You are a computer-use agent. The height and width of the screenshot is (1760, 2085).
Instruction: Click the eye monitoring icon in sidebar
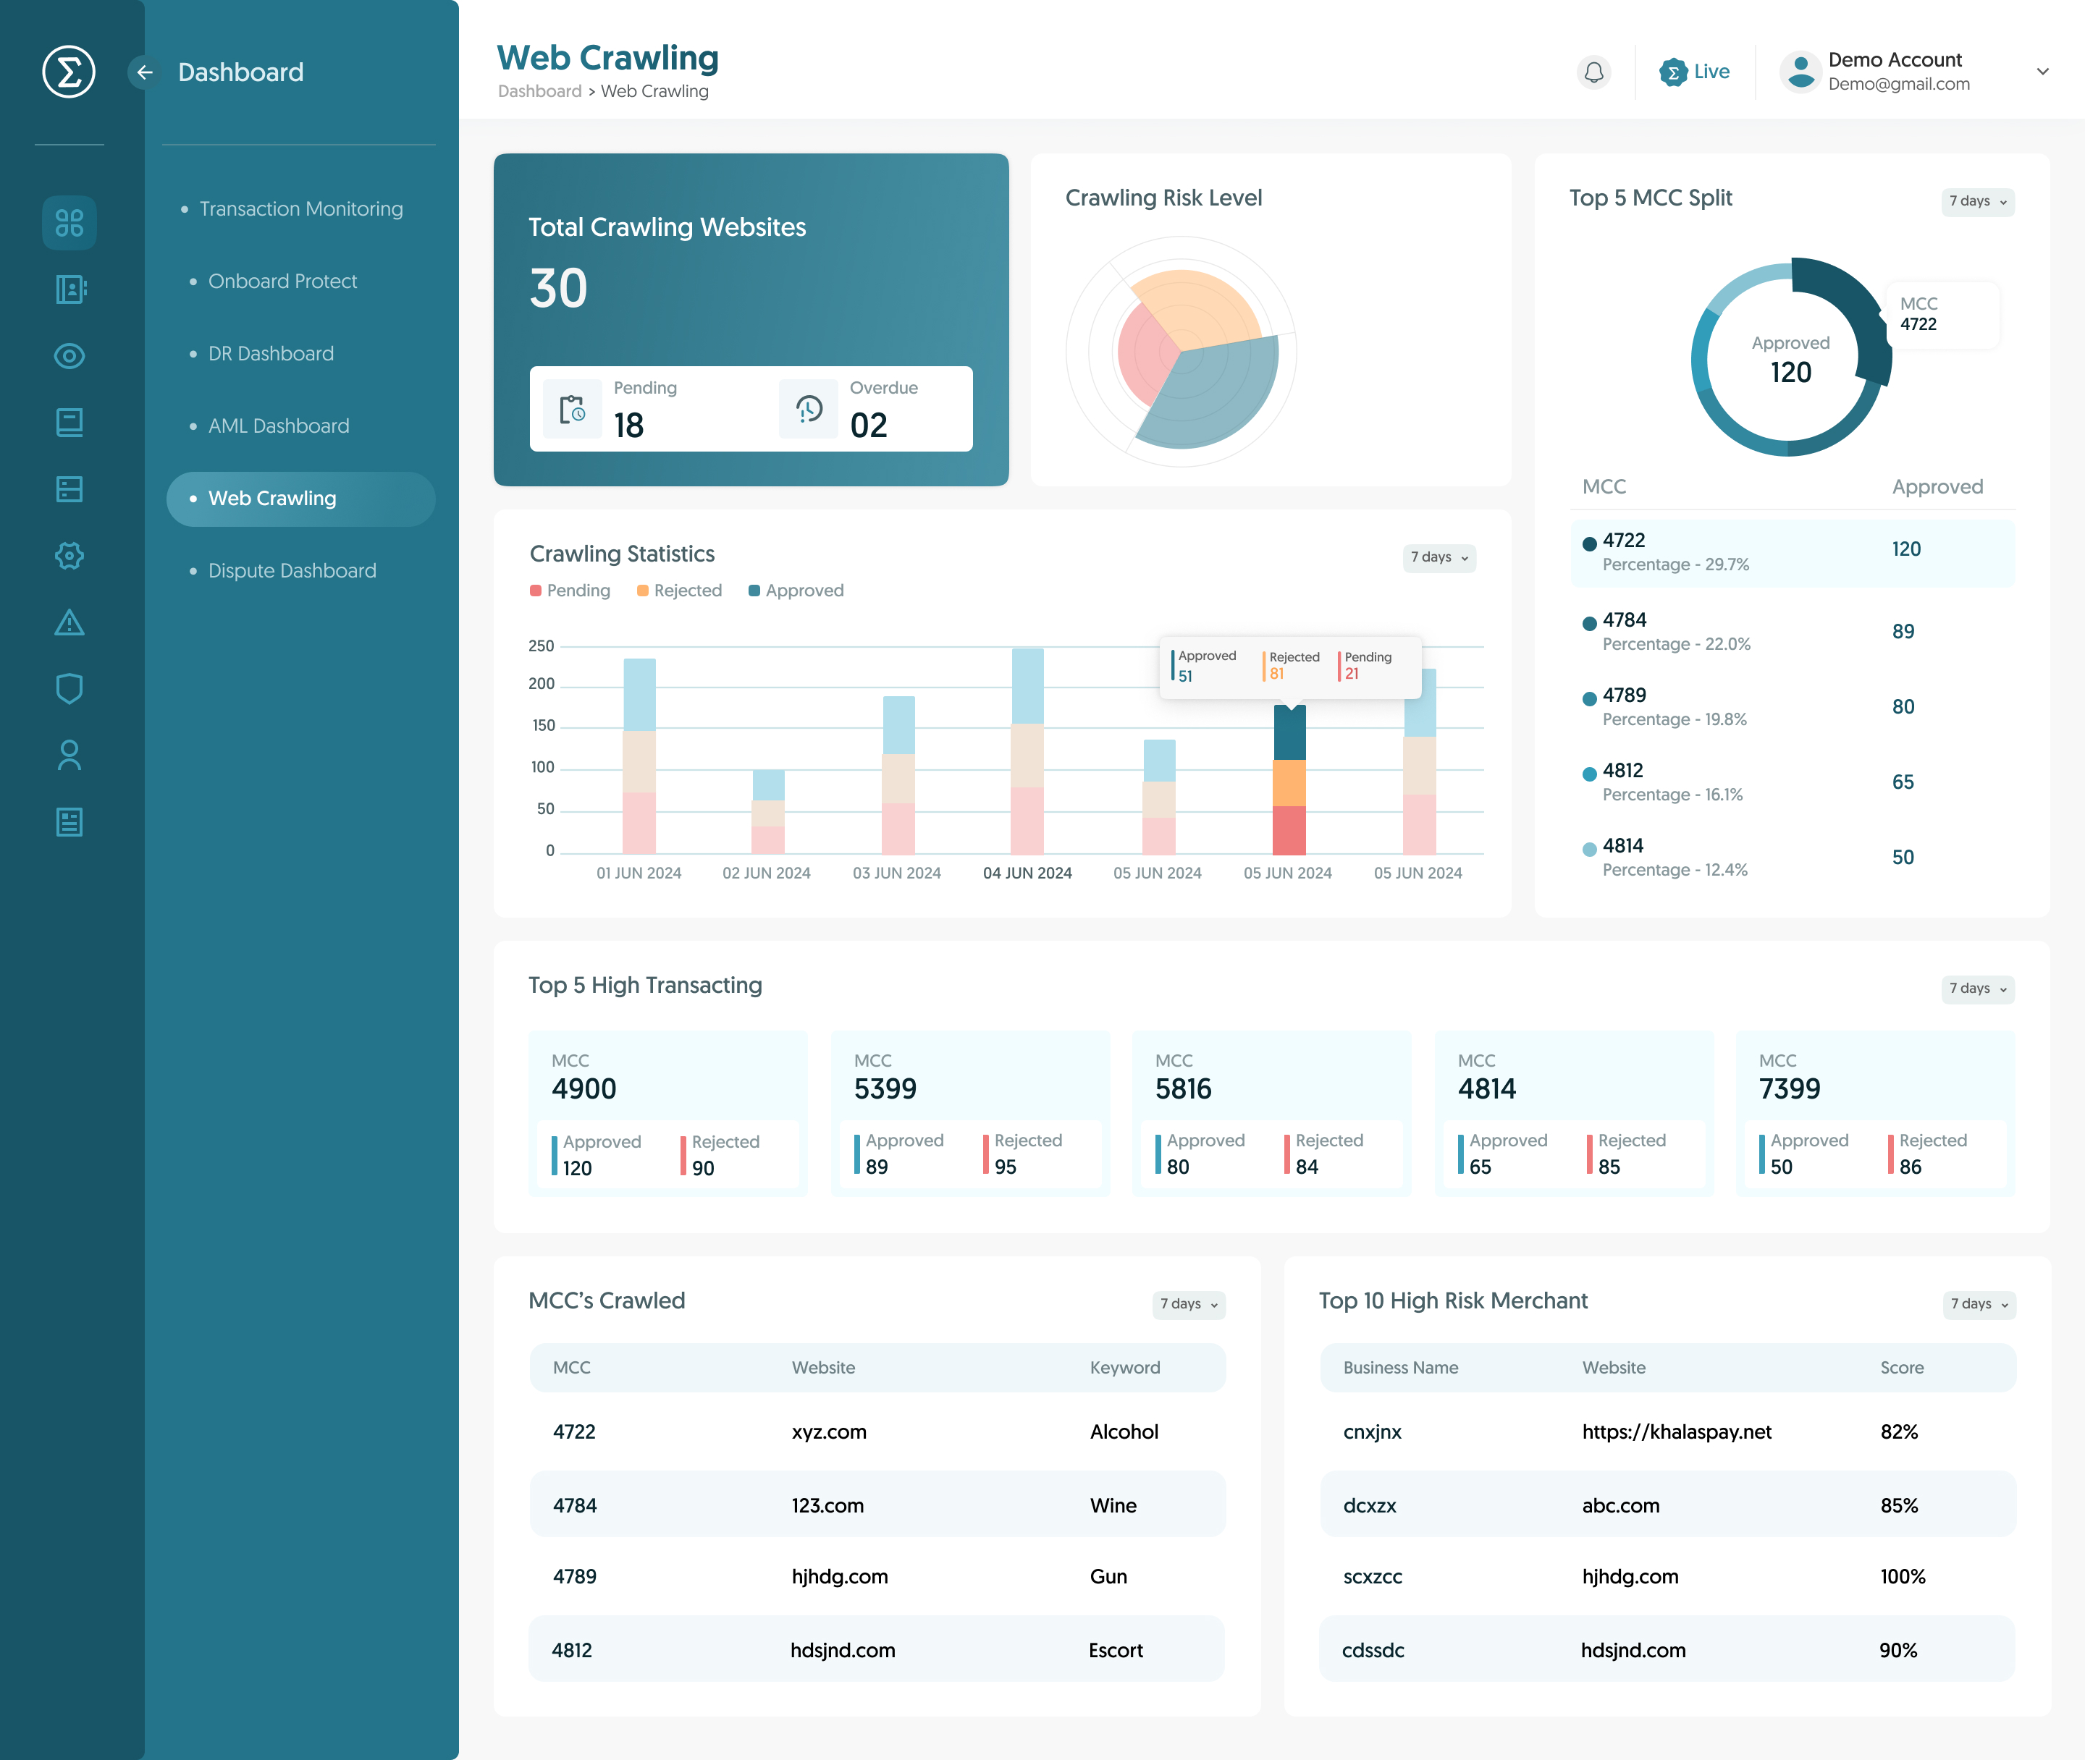pos(69,356)
